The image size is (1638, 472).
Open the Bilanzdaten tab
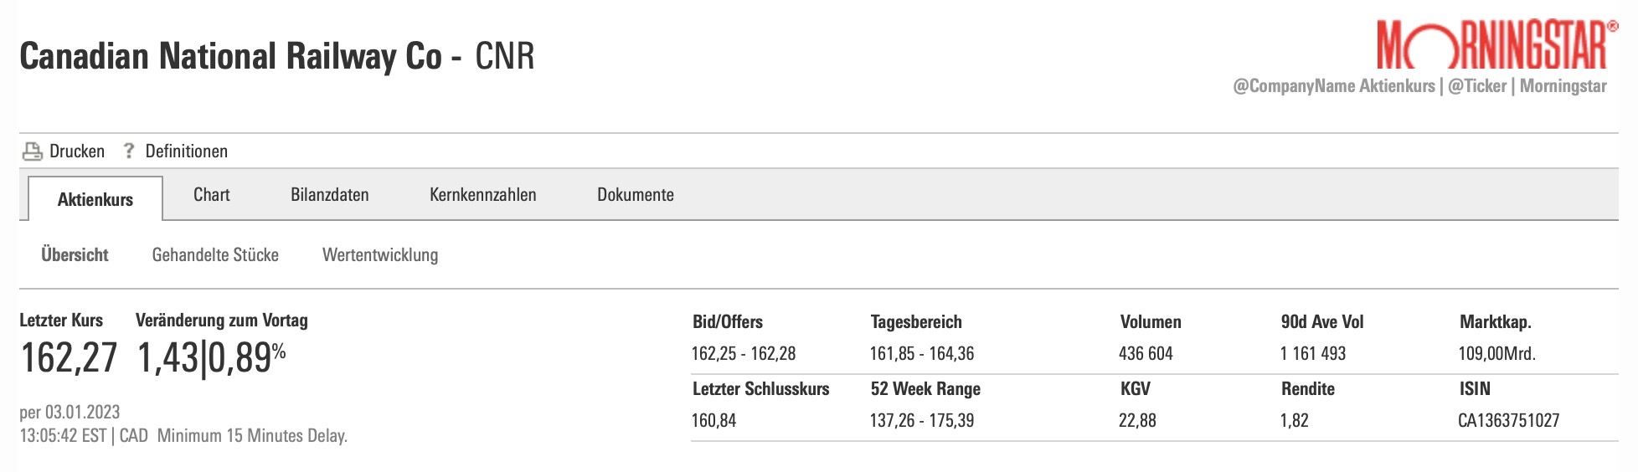329,195
